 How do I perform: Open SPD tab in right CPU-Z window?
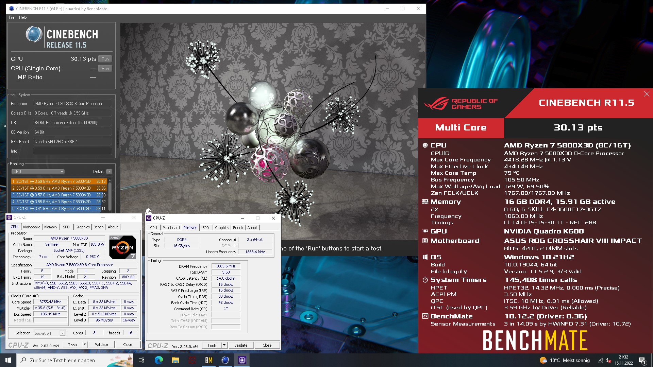click(x=206, y=228)
